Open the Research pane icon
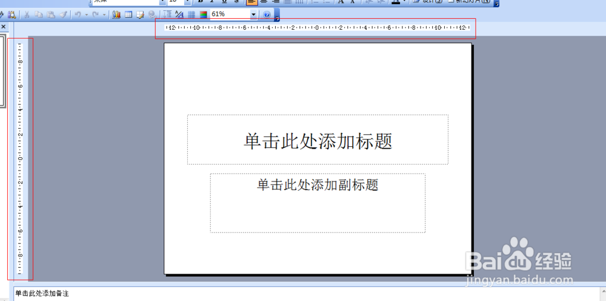Image resolution: width=606 pixels, height=301 pixels. (x=12, y=15)
